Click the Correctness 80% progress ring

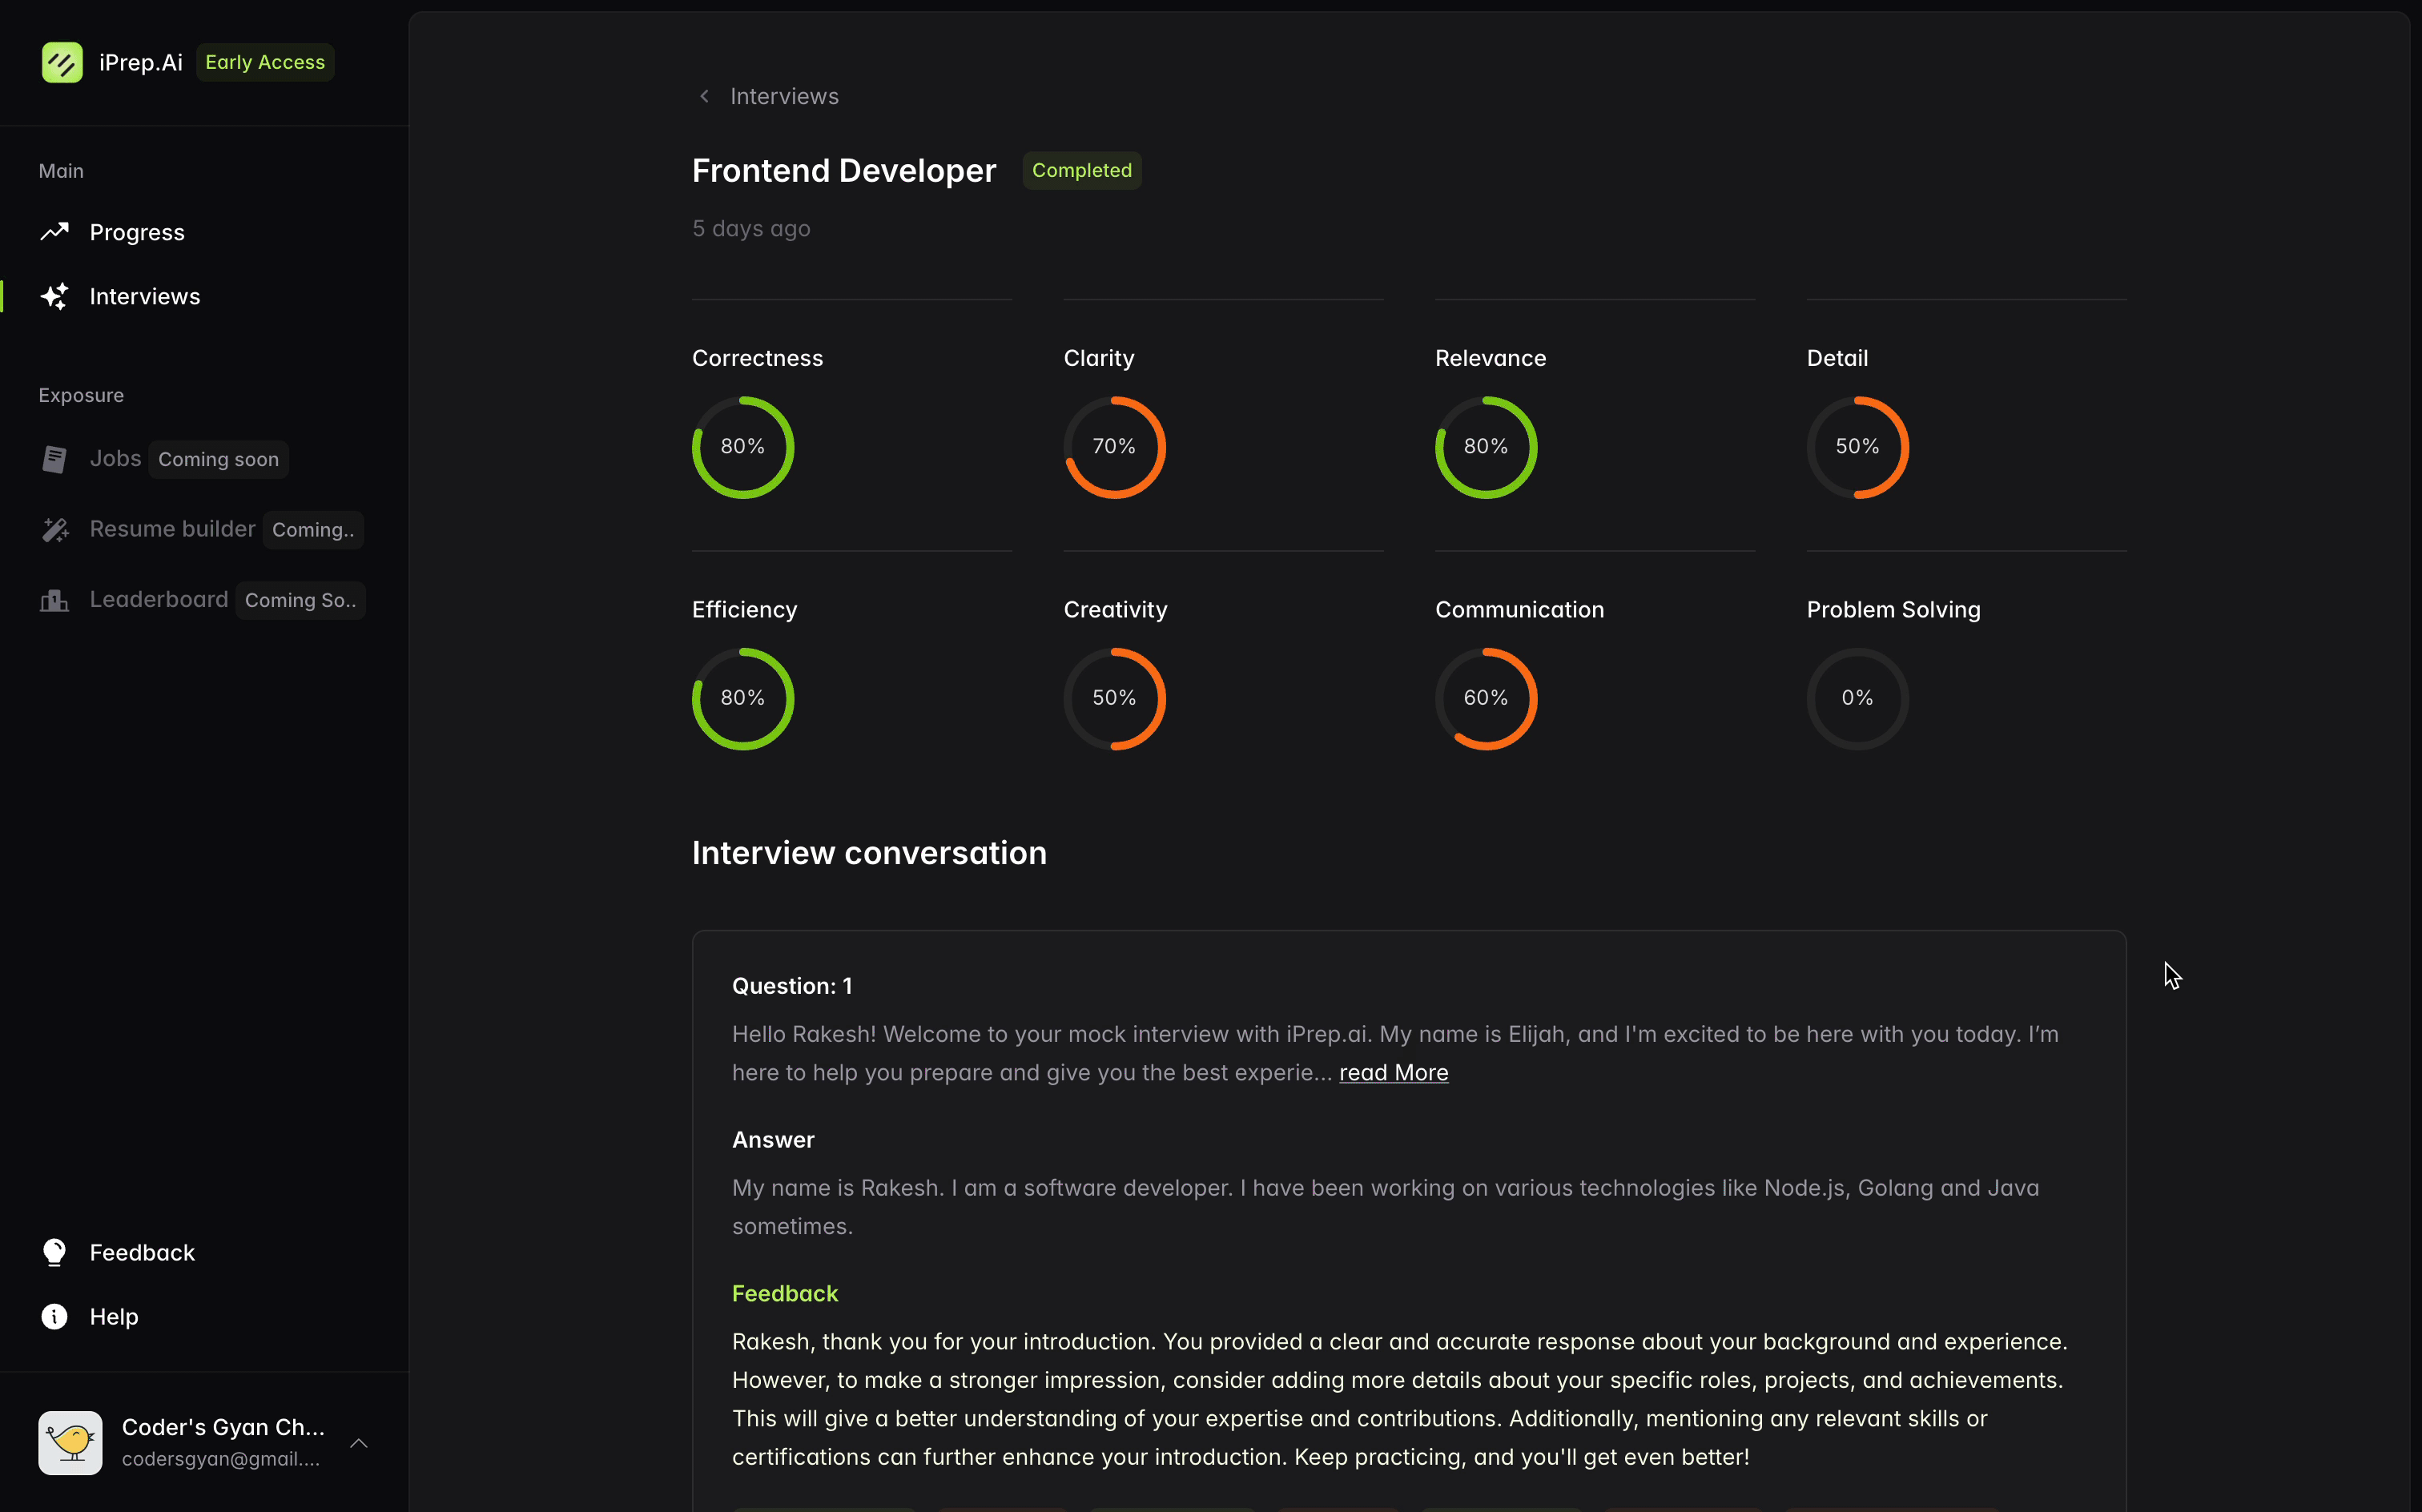click(x=743, y=447)
